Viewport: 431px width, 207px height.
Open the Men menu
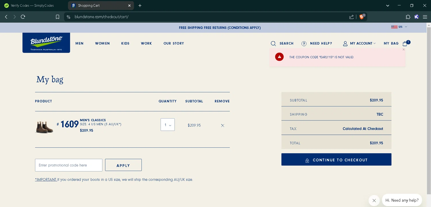[80, 44]
